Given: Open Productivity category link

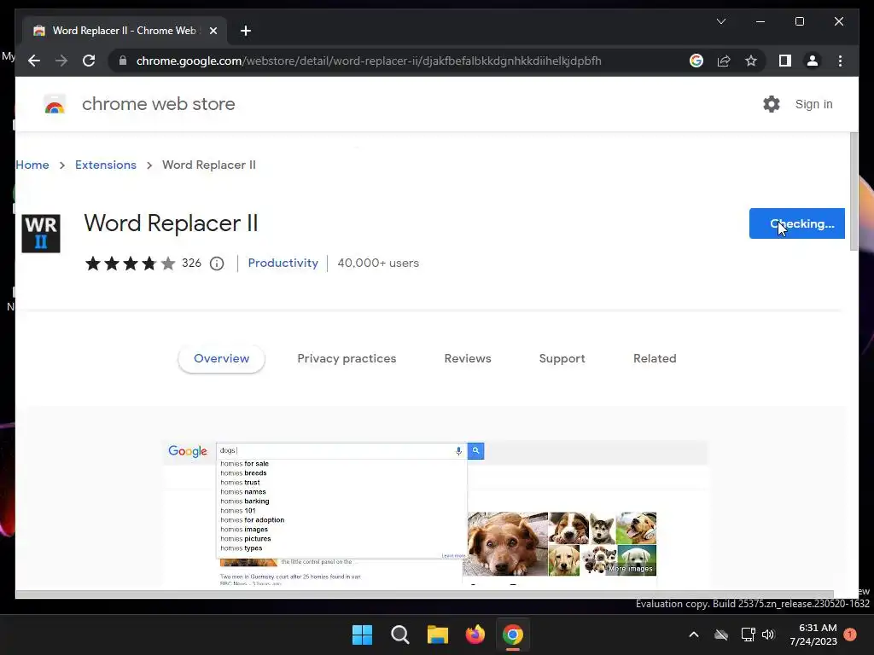Looking at the screenshot, I should 283,263.
